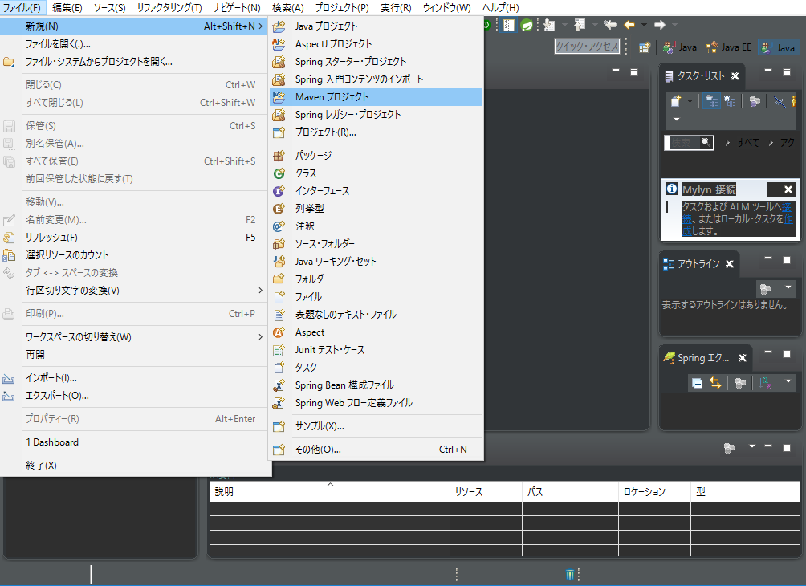Open back history dropdown arrow
The height and width of the screenshot is (586, 806).
[x=644, y=25]
